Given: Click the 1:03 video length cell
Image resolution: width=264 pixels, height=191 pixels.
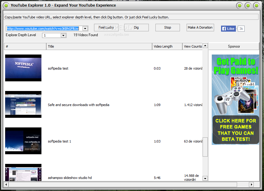Looking at the screenshot, I should tap(157, 141).
